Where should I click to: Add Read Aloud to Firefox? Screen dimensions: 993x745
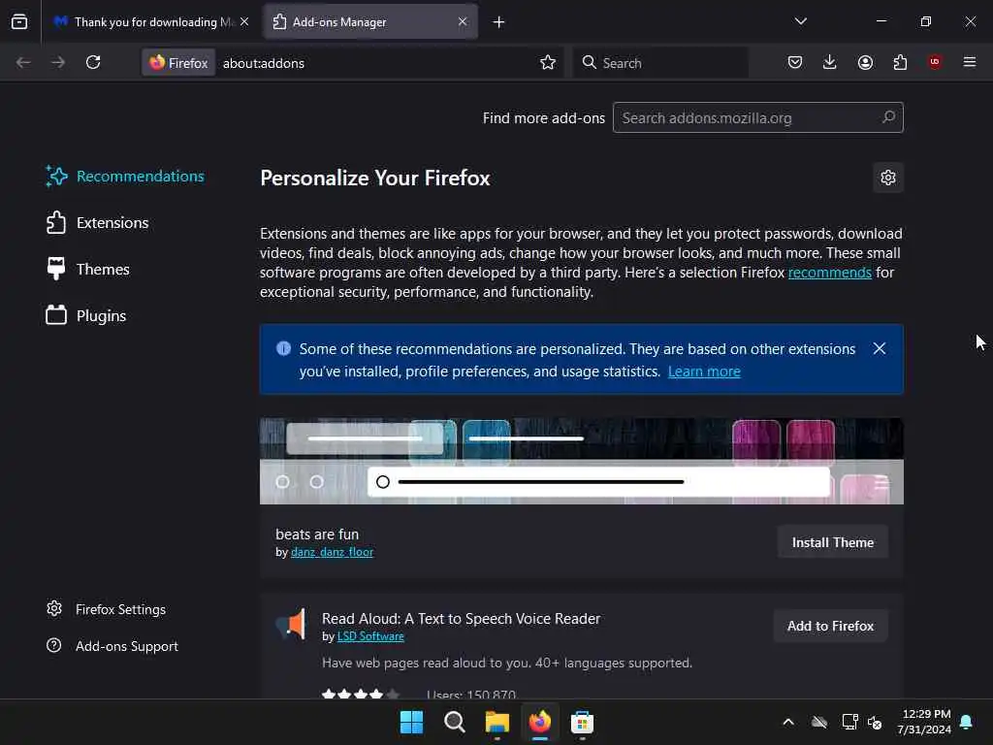[x=830, y=626]
